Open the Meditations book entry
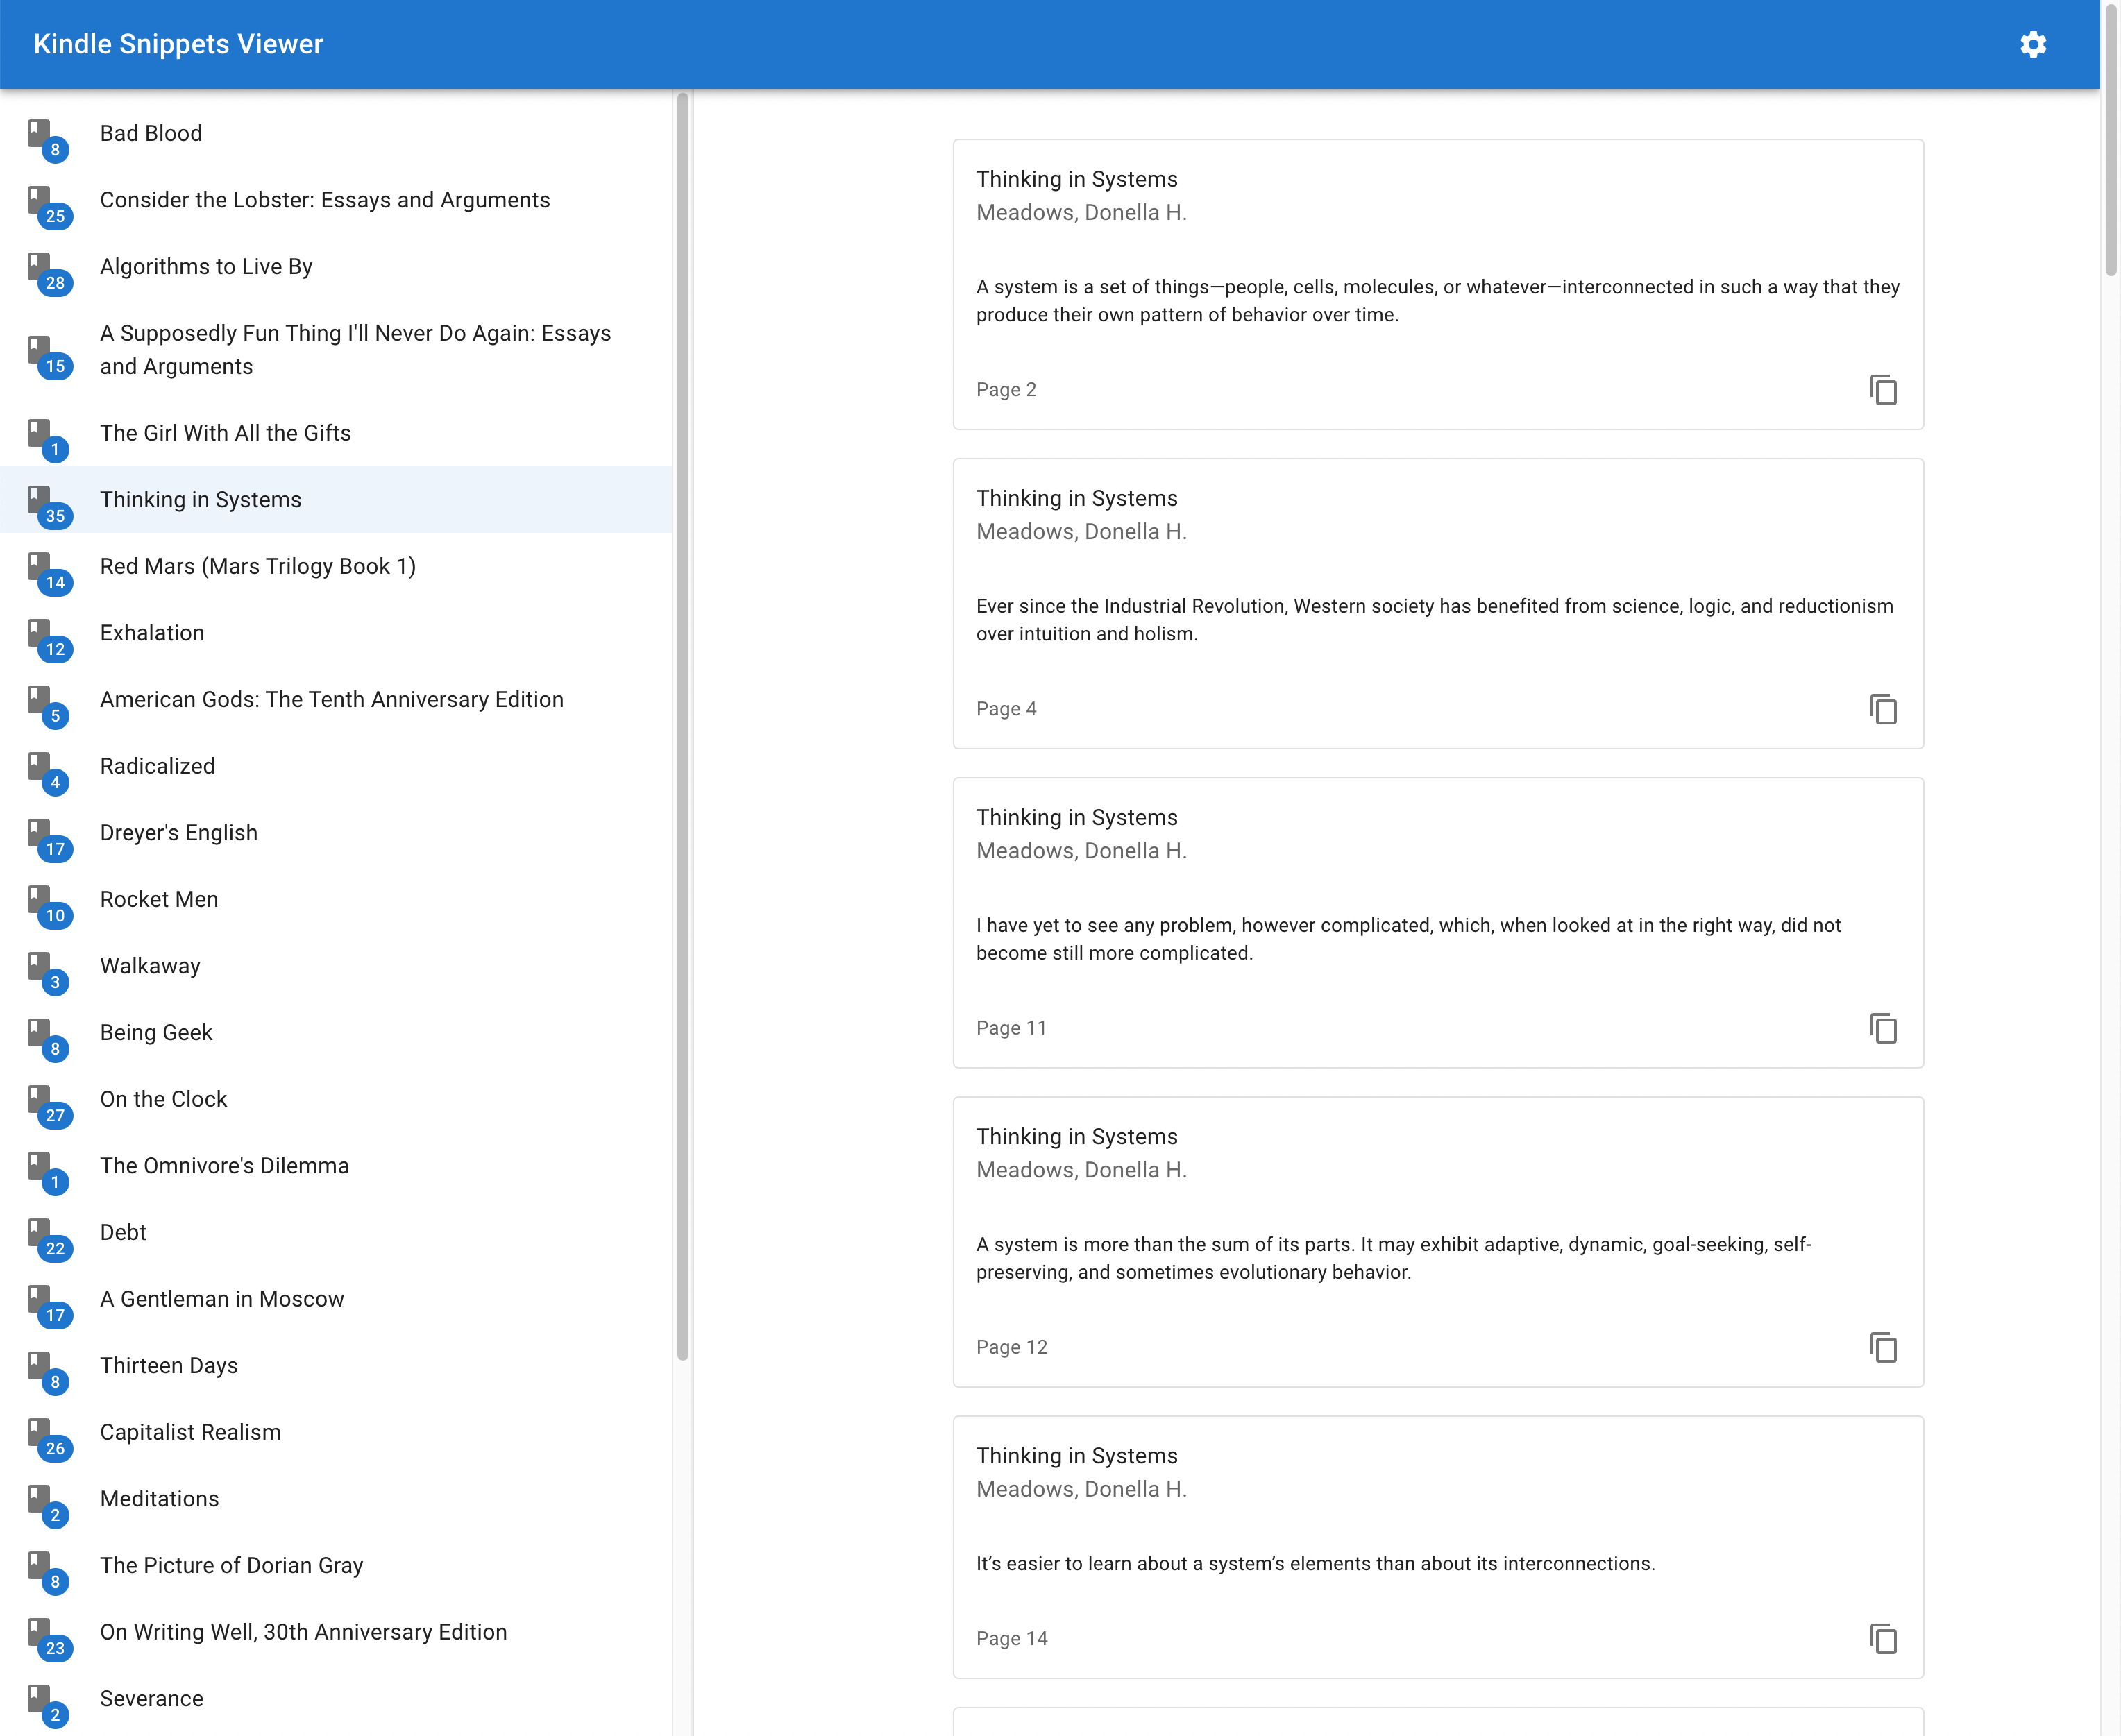This screenshot has width=2121, height=1736. (x=159, y=1498)
